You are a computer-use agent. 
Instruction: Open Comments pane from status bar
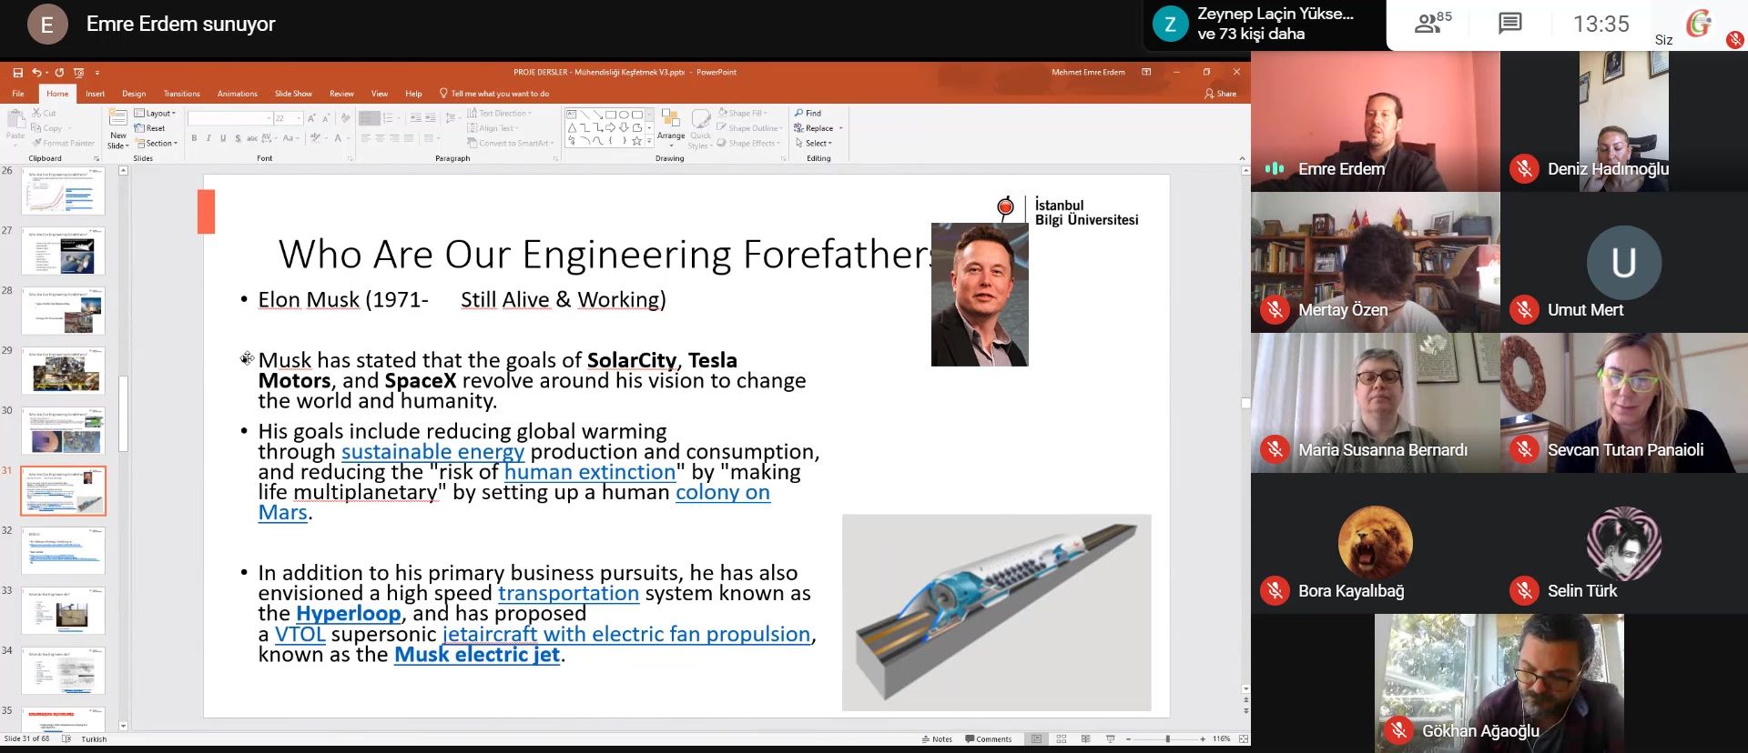tap(989, 739)
